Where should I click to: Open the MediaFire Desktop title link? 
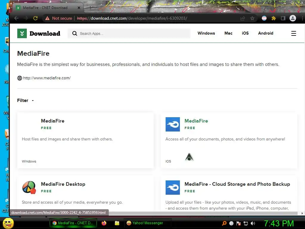63,184
